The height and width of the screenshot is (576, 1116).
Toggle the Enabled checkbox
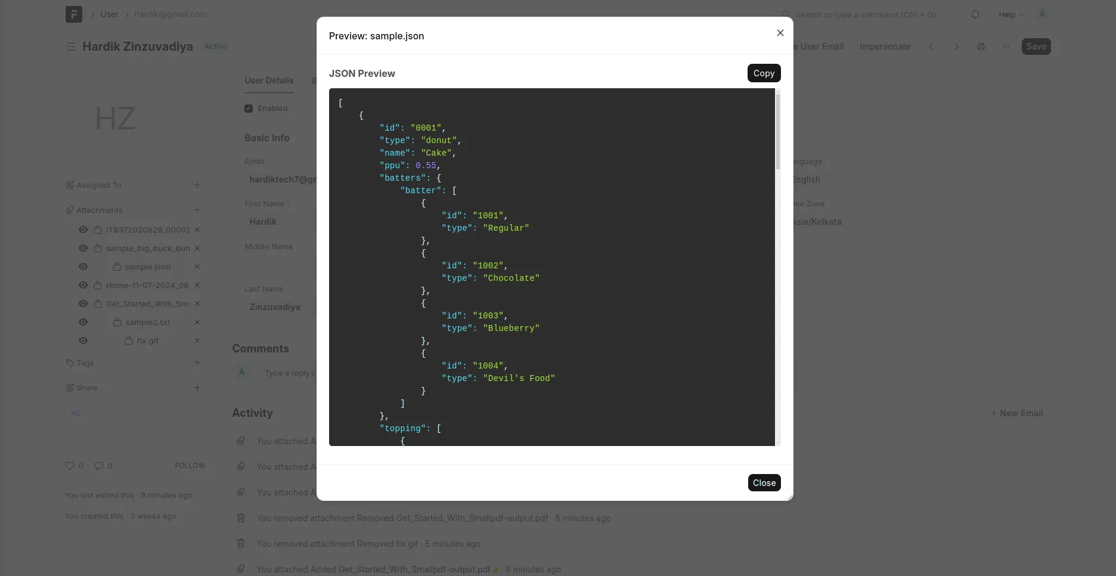point(249,109)
